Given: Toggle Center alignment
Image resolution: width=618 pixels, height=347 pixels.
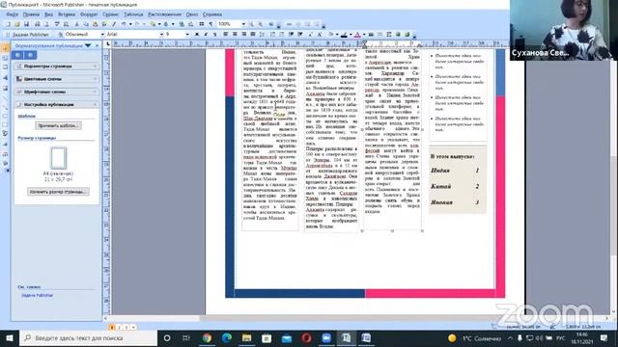Looking at the screenshot, I should pyautogui.click(x=235, y=35).
